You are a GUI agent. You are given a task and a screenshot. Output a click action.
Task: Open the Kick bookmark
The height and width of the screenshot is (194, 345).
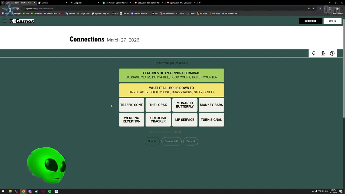pyautogui.click(x=26, y=13)
